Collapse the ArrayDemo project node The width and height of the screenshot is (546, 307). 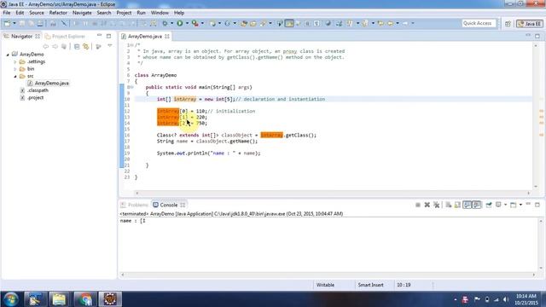click(x=8, y=55)
